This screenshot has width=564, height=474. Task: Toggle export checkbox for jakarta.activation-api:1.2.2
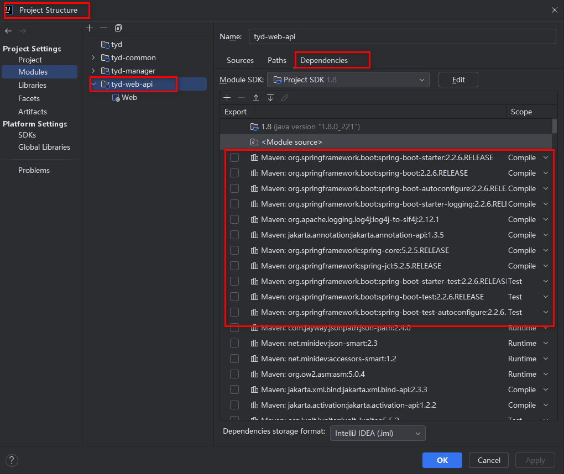pos(234,404)
